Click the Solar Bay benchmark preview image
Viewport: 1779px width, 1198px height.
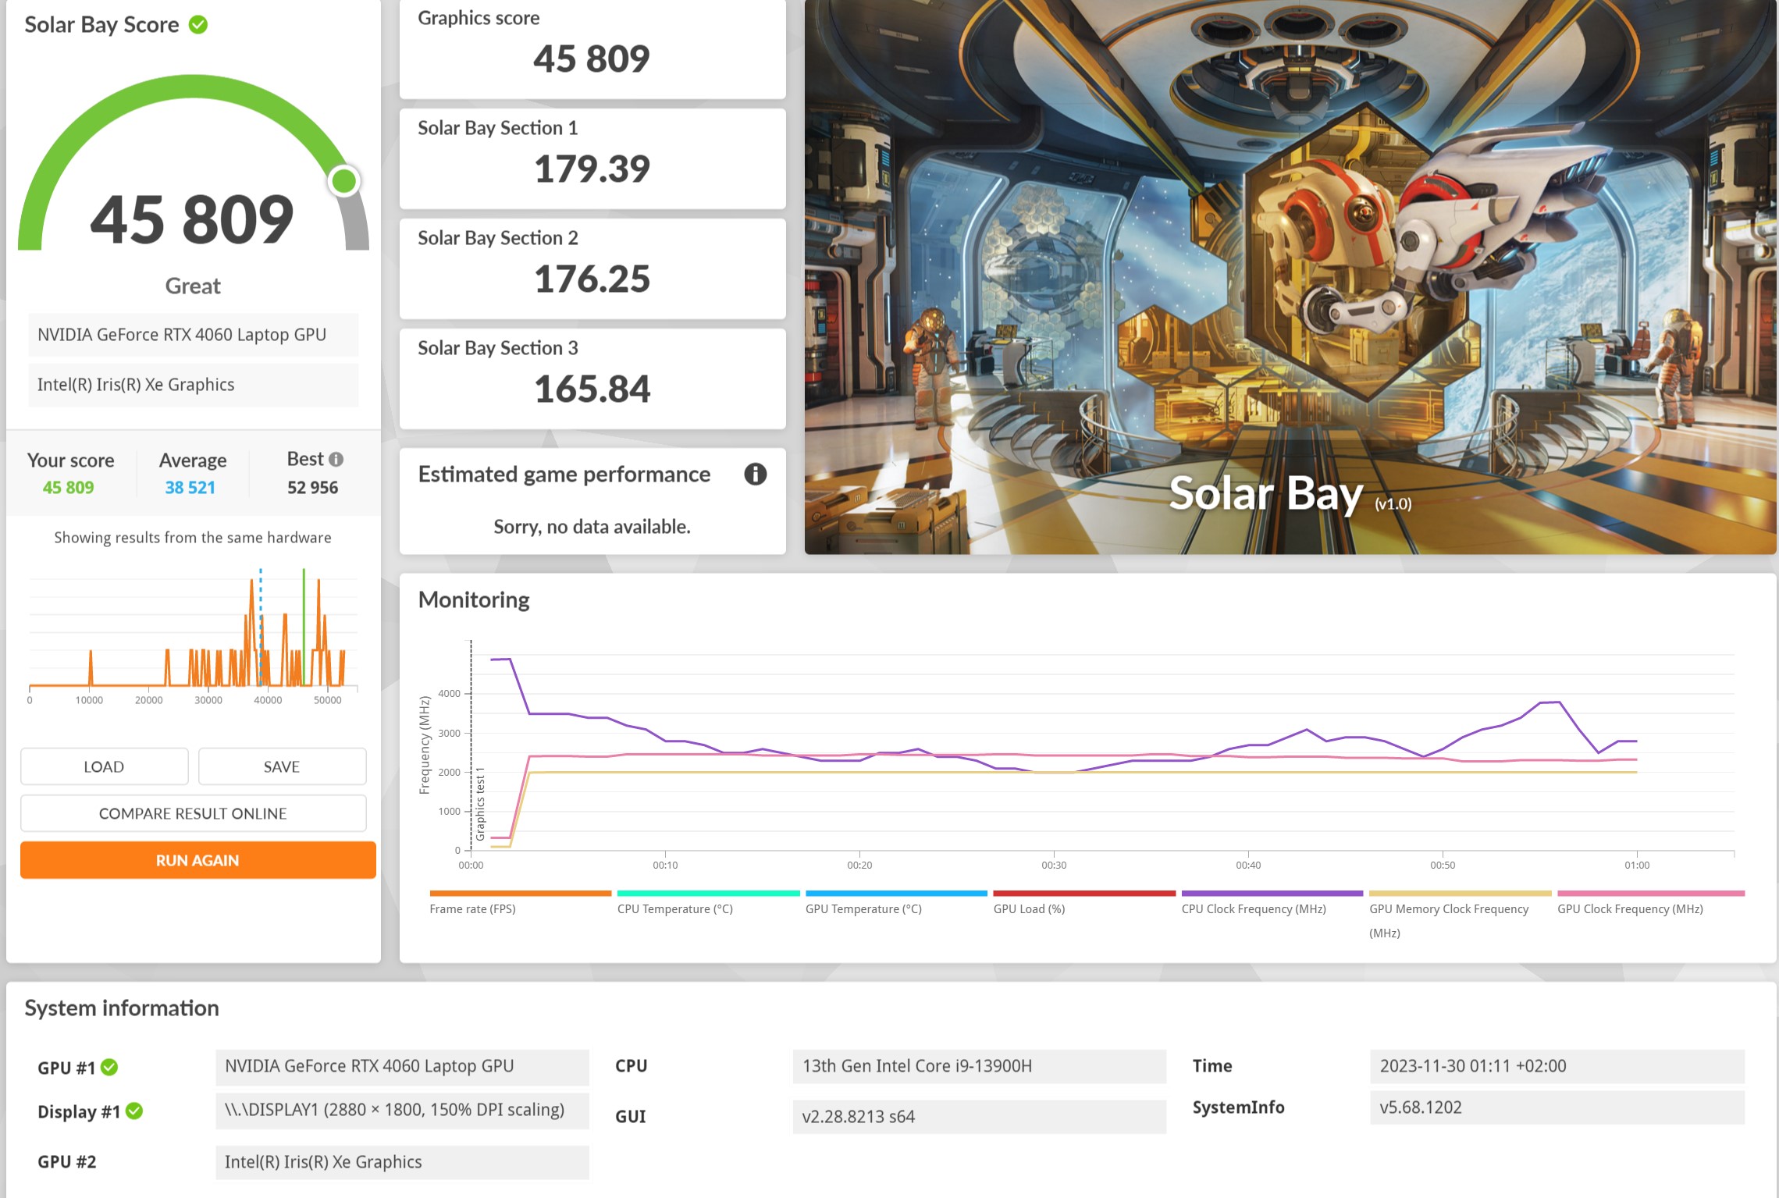(x=1290, y=277)
